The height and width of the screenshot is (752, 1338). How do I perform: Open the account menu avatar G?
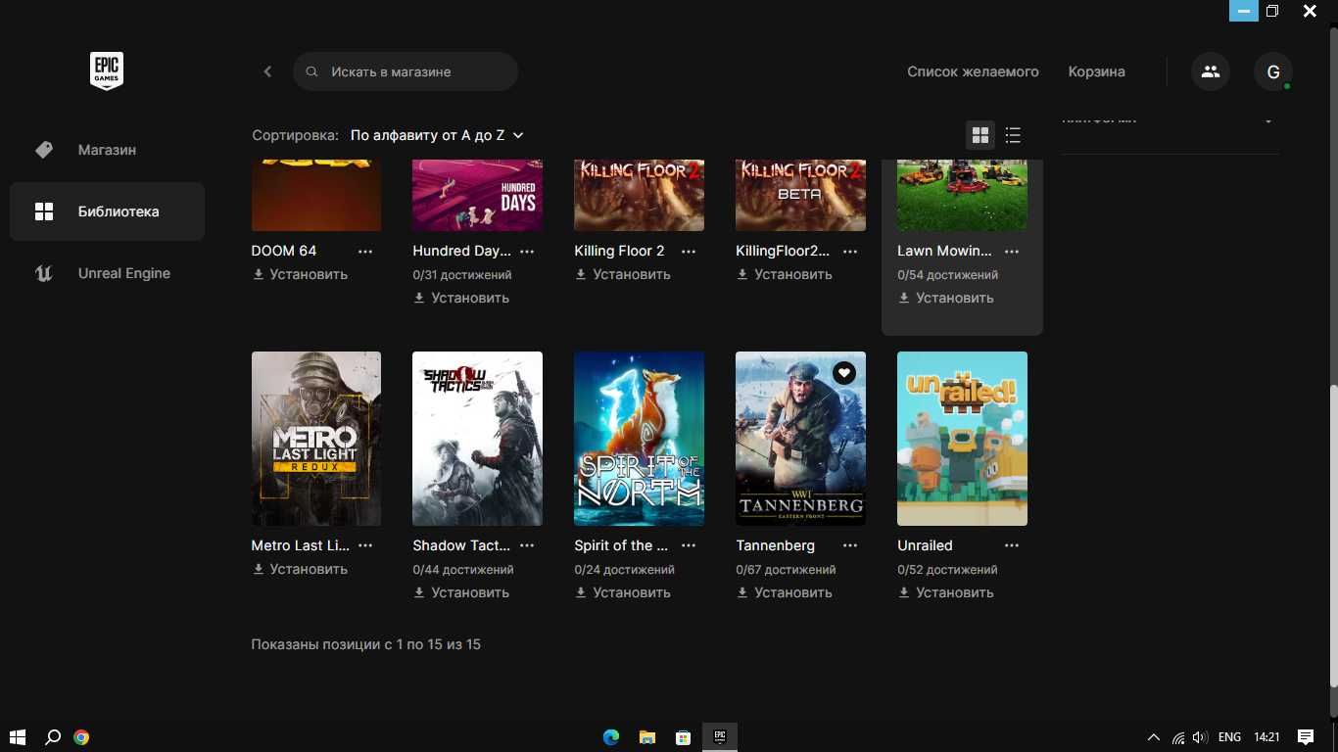click(1273, 71)
